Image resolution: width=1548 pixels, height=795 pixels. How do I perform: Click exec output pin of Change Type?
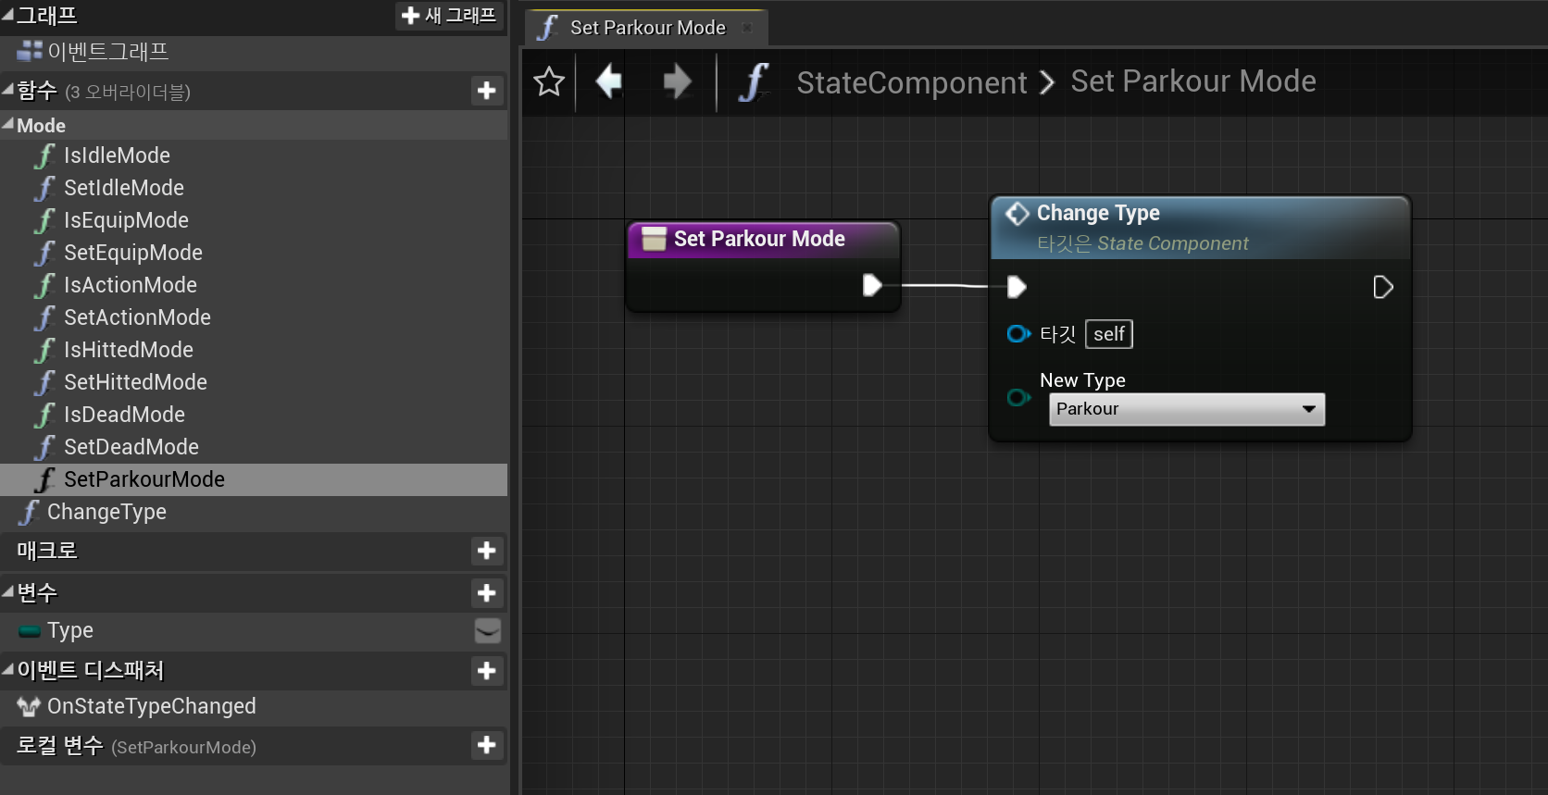[x=1382, y=287]
